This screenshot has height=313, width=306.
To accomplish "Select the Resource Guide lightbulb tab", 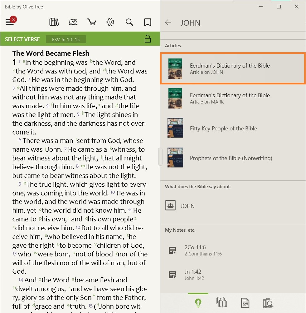I will point(198,303).
